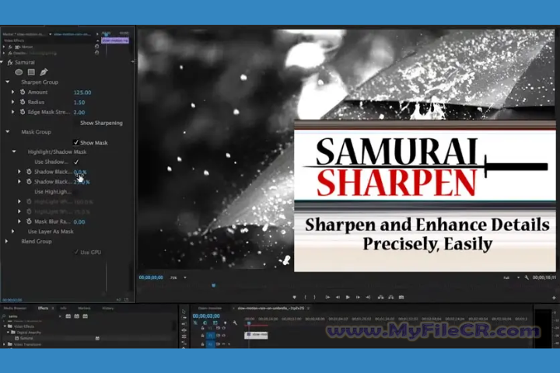Click the program monitor playhead scrubber
The width and height of the screenshot is (560, 373).
[x=214, y=285]
